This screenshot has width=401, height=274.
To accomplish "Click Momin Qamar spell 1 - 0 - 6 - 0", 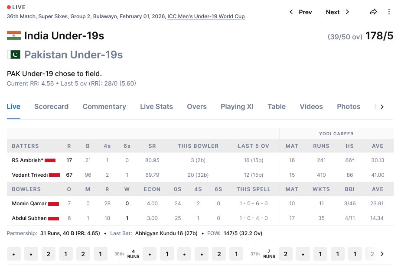I will pos(254,204).
